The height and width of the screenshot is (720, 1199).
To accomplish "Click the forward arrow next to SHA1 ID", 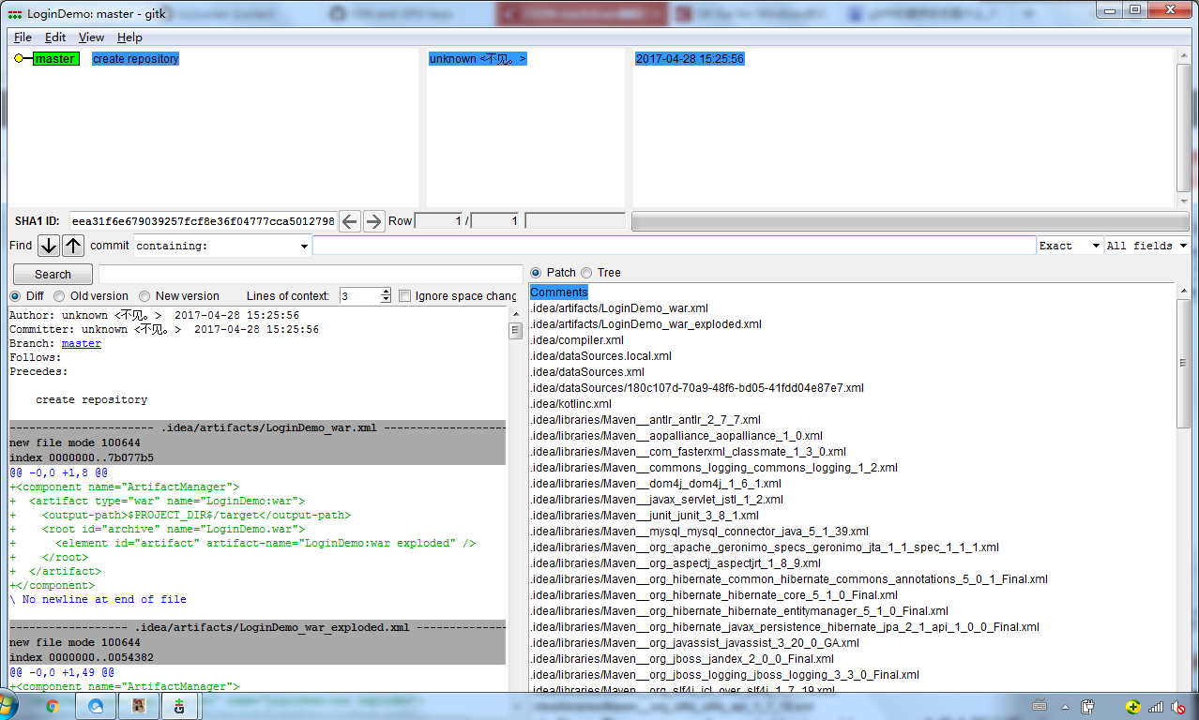I will (373, 221).
